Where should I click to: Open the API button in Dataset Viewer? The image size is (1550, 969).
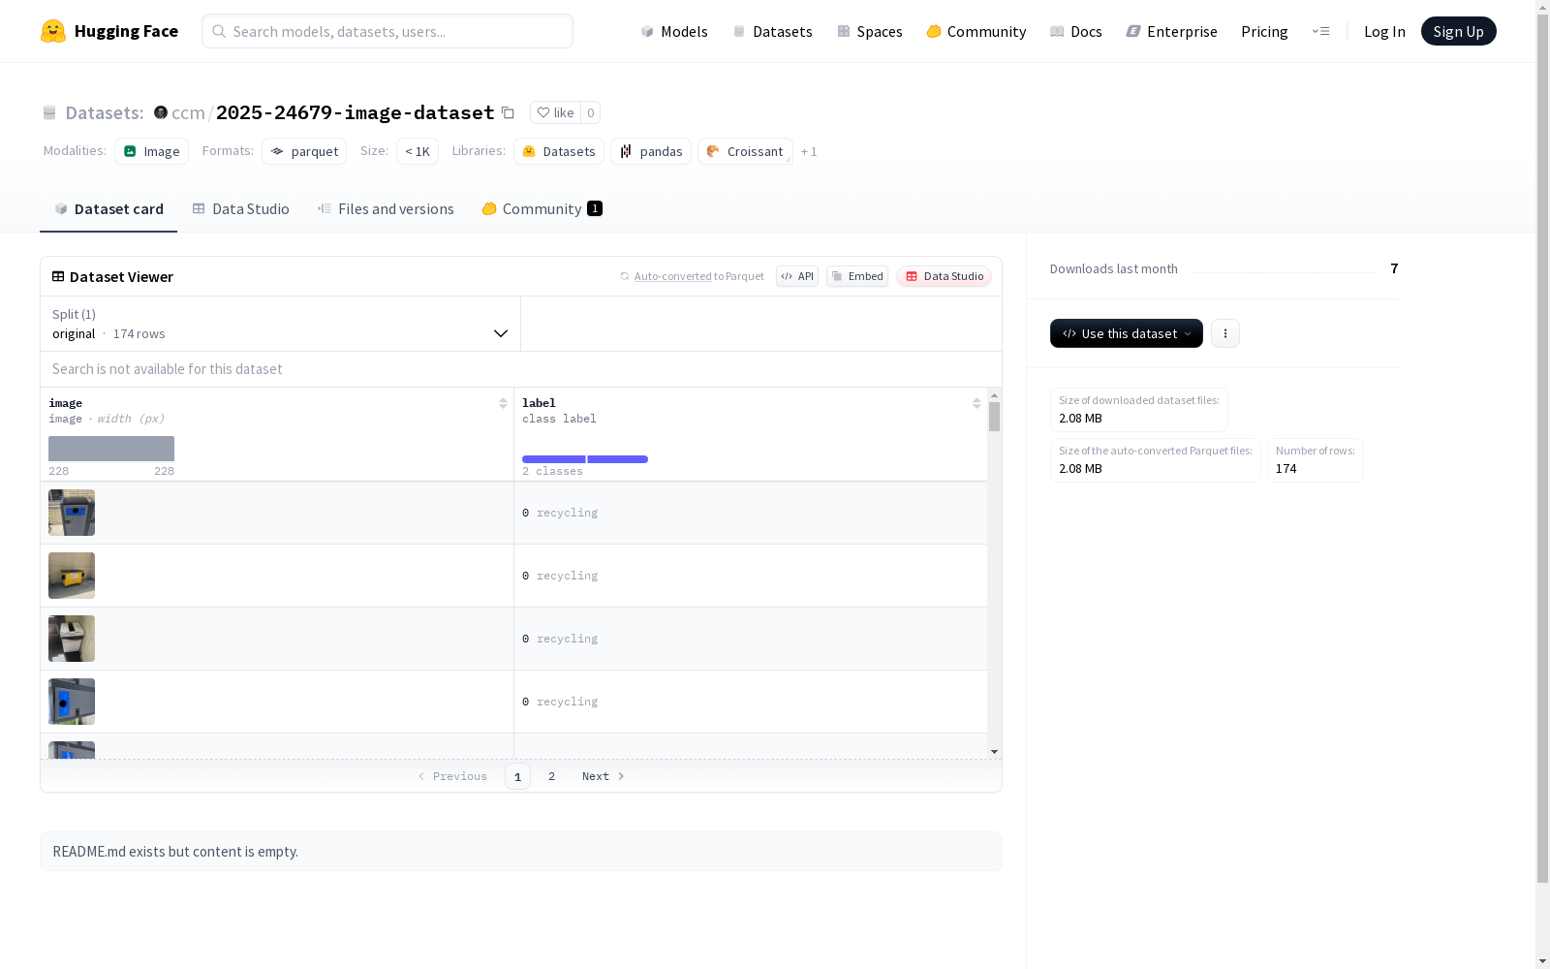(797, 276)
